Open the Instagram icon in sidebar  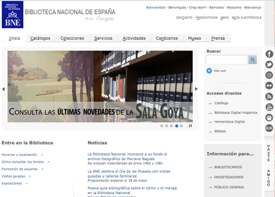(x=269, y=75)
